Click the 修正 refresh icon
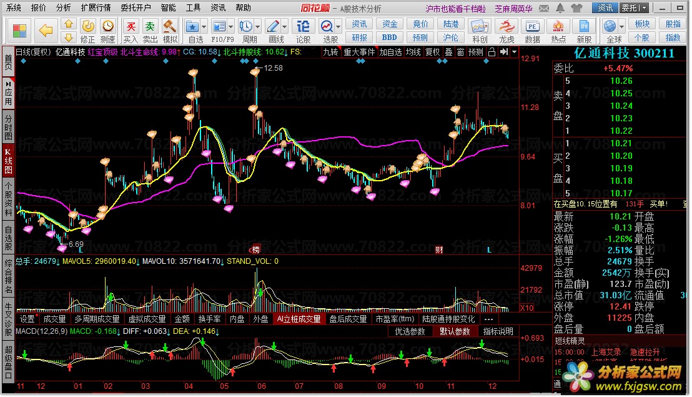This screenshot has height=397, width=692. coord(88,27)
